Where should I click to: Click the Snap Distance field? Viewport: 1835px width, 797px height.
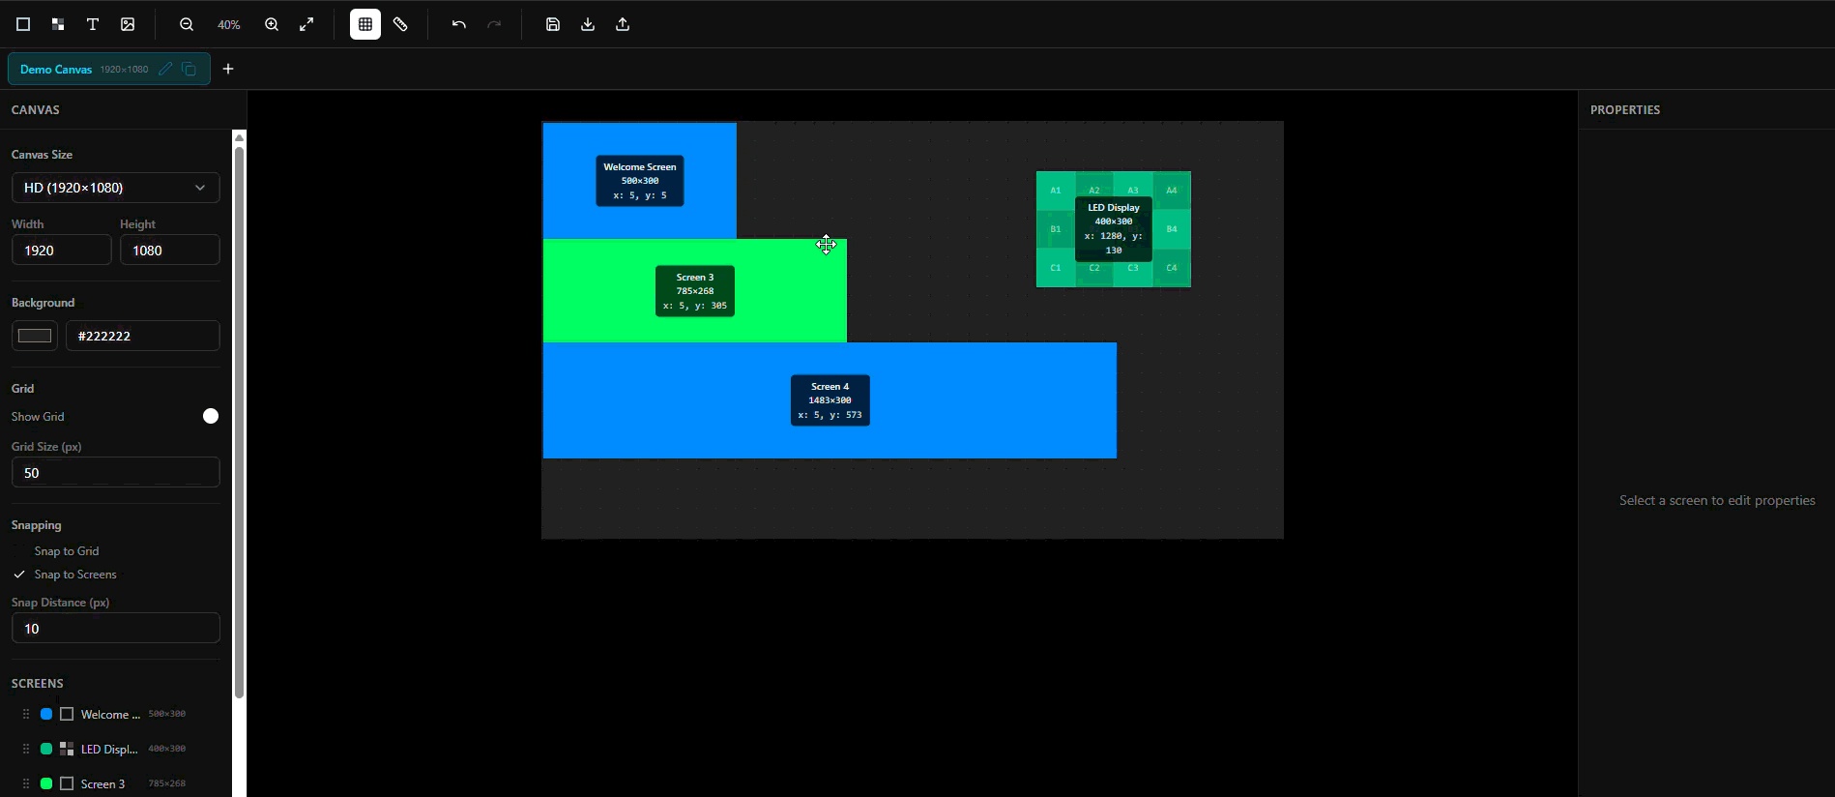point(116,629)
